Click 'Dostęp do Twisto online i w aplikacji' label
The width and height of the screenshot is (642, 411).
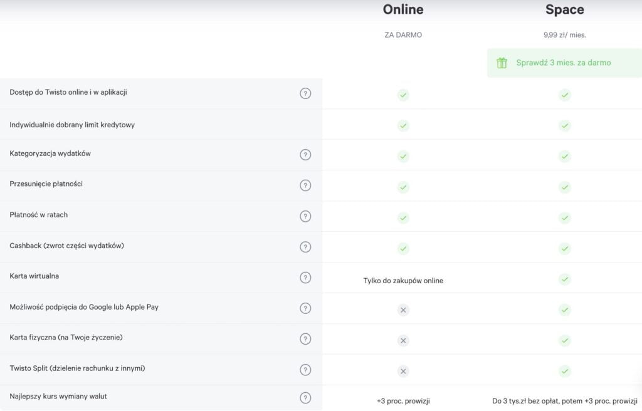68,92
